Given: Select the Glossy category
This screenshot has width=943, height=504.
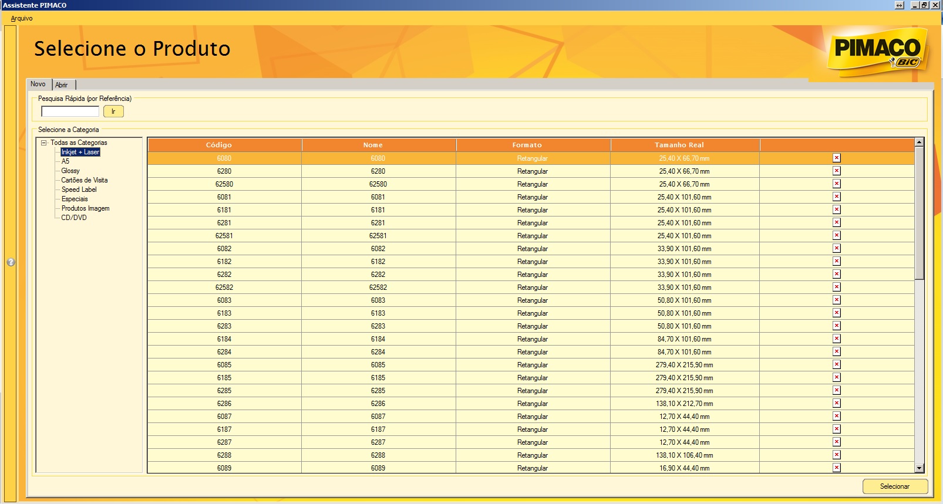Looking at the screenshot, I should click(70, 171).
